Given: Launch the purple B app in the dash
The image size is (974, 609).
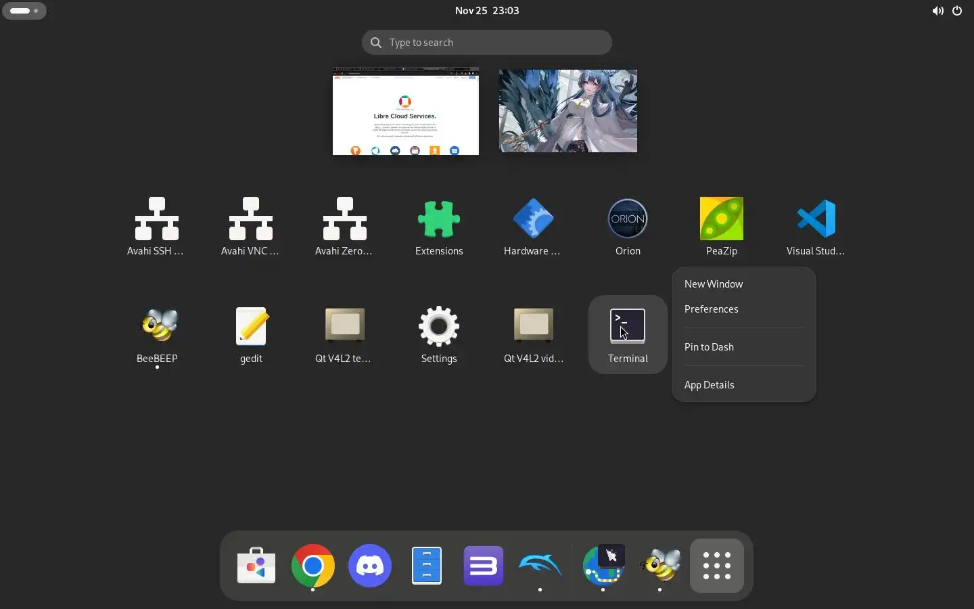Looking at the screenshot, I should click(x=484, y=566).
